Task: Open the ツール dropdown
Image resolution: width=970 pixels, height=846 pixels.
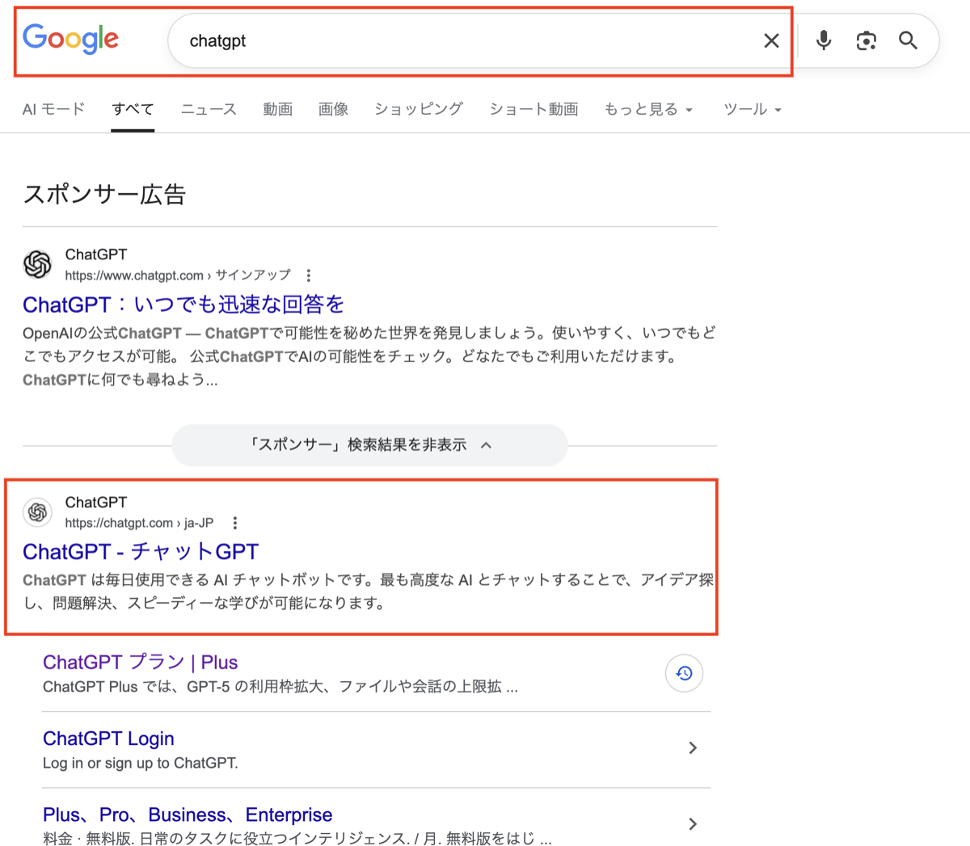Action: coord(752,109)
